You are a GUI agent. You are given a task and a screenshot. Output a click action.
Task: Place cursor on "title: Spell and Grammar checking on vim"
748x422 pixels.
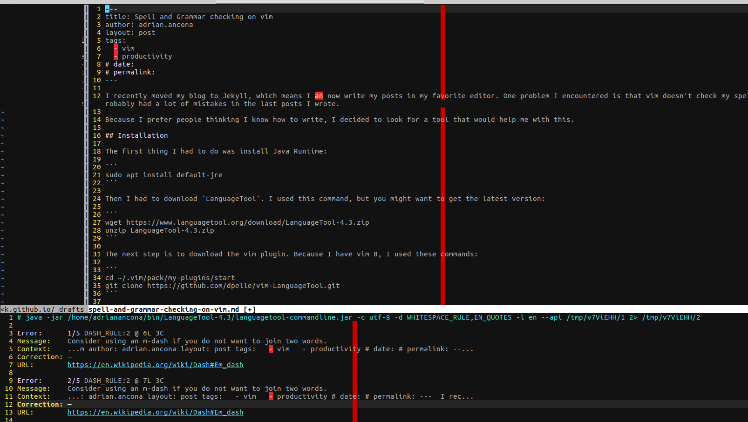(x=189, y=17)
